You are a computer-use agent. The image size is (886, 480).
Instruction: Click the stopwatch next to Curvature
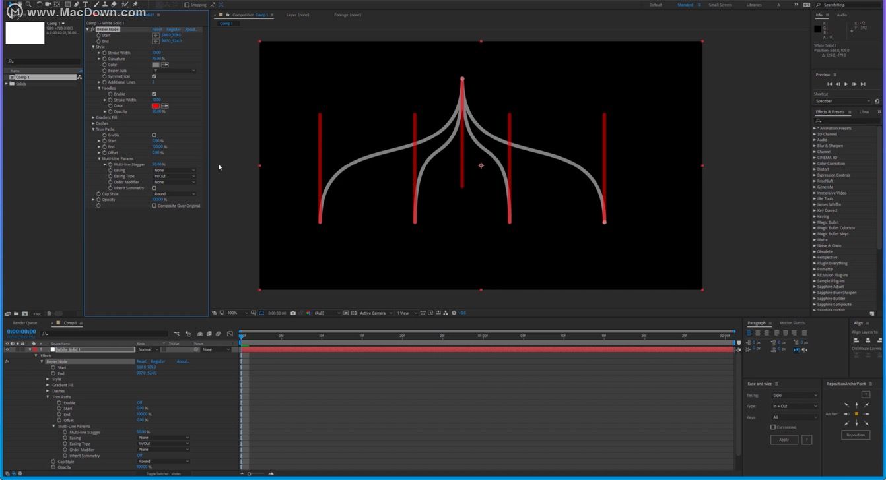104,59
